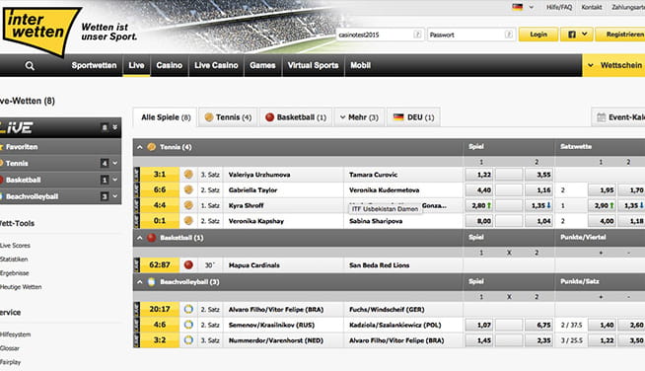Click basketball icon in Mapua Cardinals row
645x371 pixels.
(x=188, y=265)
